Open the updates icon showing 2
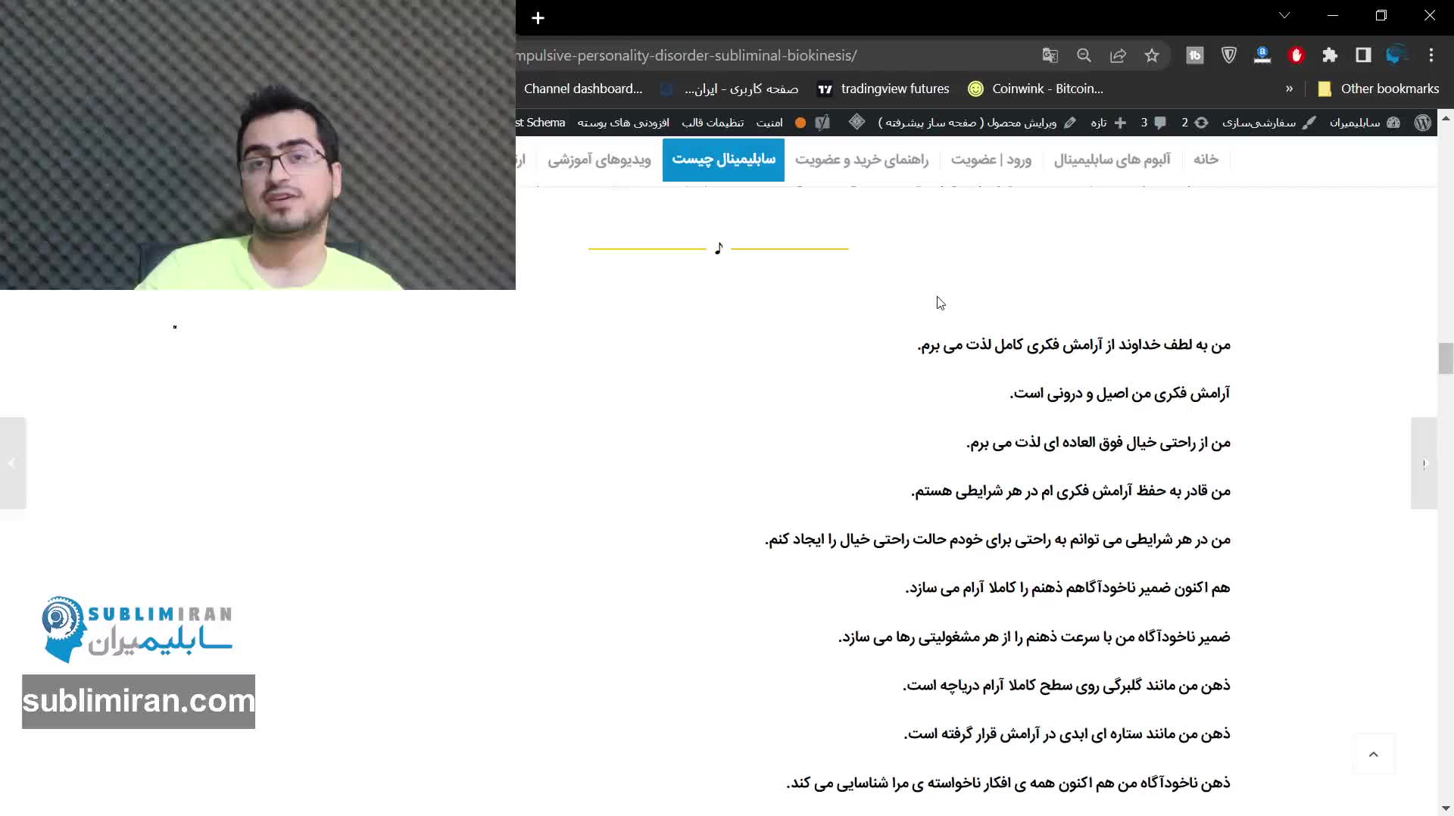Screen dimensions: 1454x816 point(1195,123)
